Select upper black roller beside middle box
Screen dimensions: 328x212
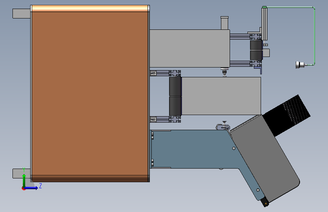[175, 87]
